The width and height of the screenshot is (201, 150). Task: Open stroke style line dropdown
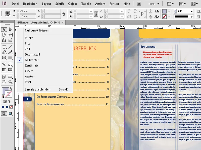[x=191, y=17]
